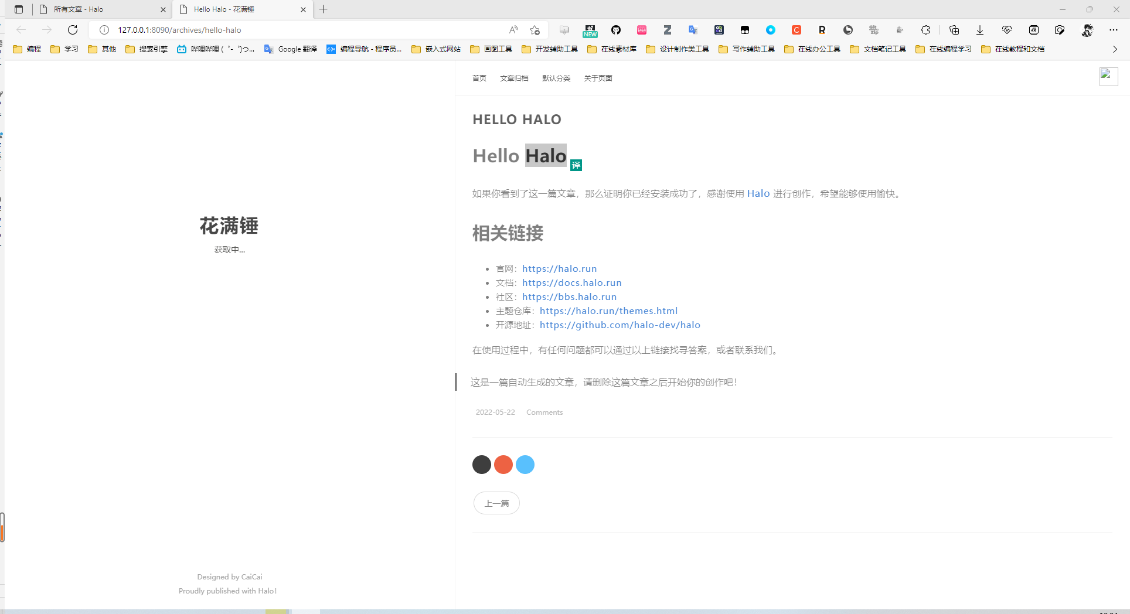
Task: Open 关于页面 in blog navigation
Action: click(598, 79)
